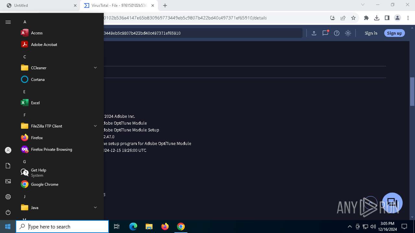Viewport: 415px width, 233px height.
Task: Launch Firefox from the Start menu
Action: pyautogui.click(x=58, y=138)
